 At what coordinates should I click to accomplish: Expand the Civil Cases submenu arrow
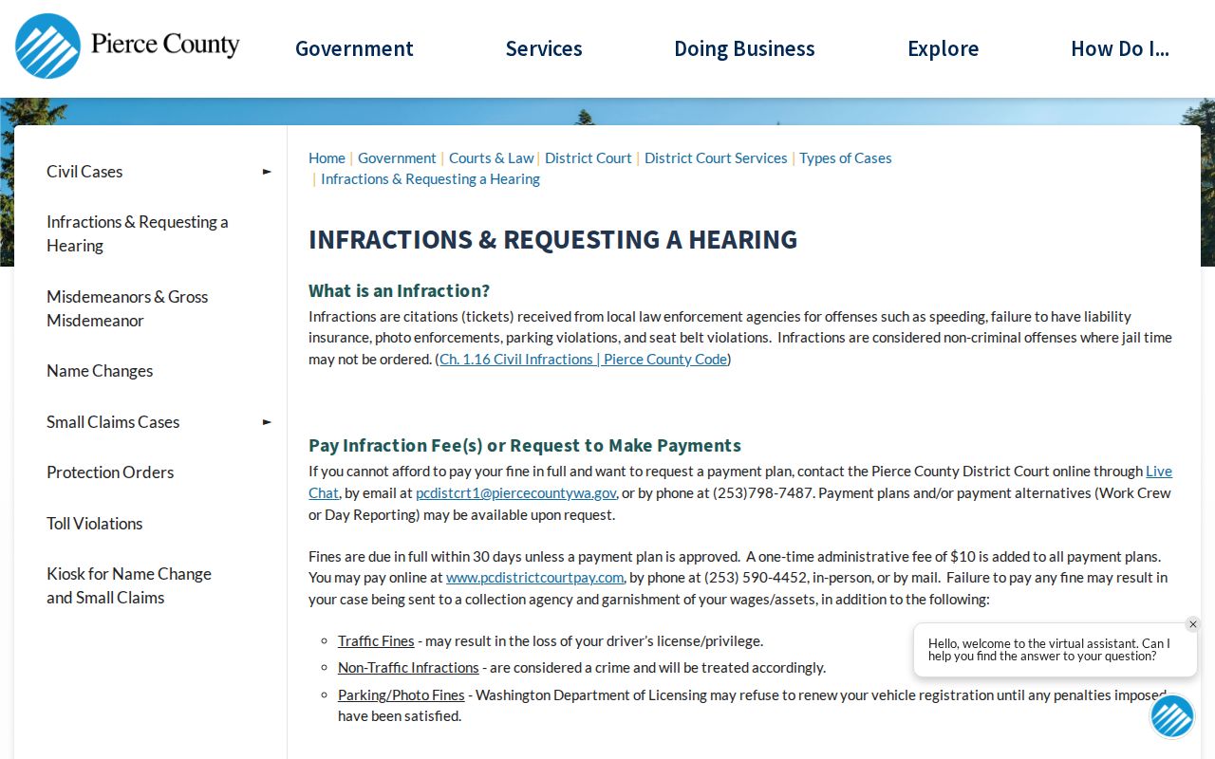267,172
